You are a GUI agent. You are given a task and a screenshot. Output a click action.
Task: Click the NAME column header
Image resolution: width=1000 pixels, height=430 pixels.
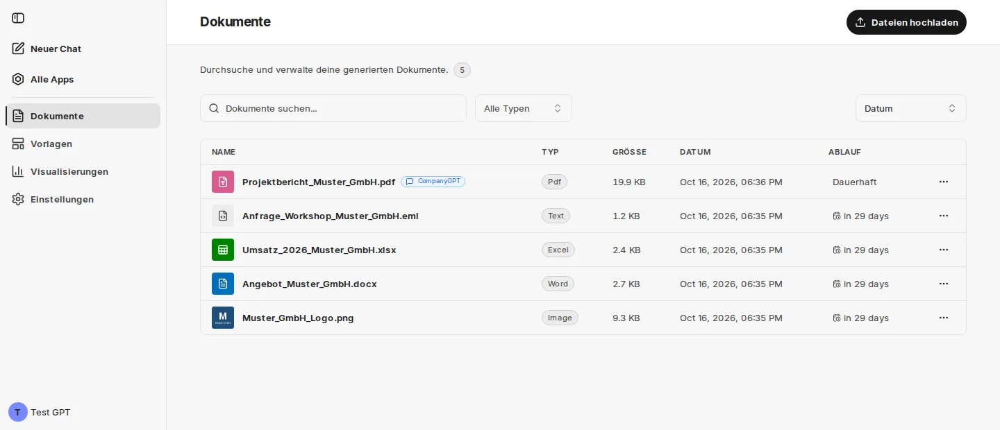224,152
